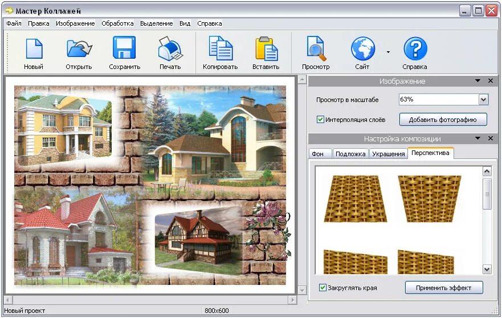The width and height of the screenshot is (502, 318).
Task: Choose bottom-right perspective preset thumbnail
Action: [x=426, y=262]
